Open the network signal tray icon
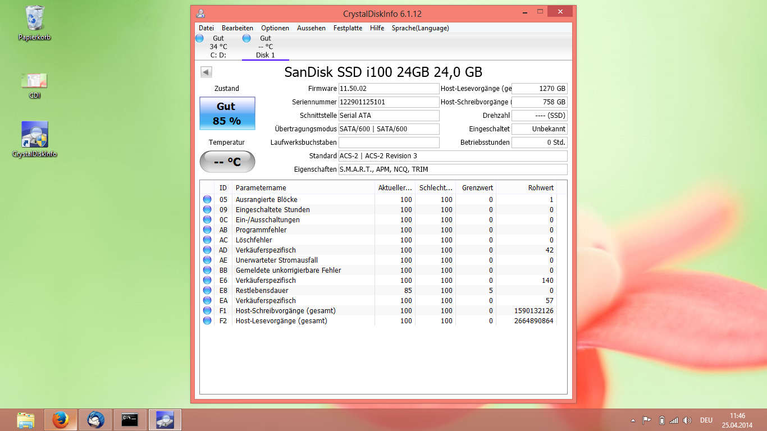The height and width of the screenshot is (431, 767). pos(674,420)
